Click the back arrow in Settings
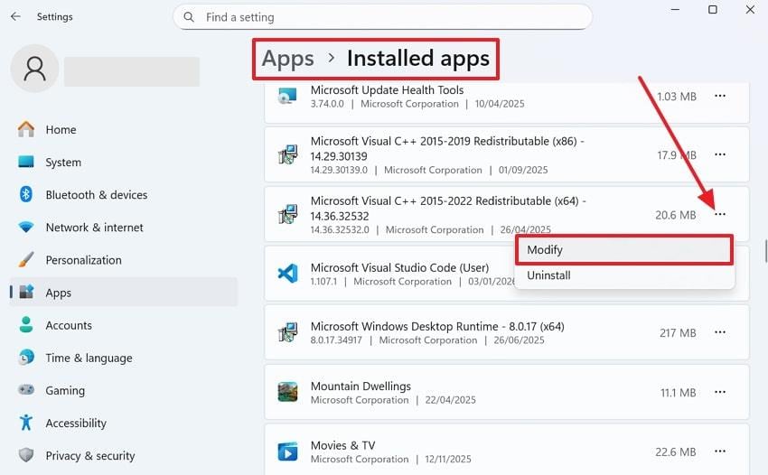This screenshot has width=768, height=475. click(15, 16)
